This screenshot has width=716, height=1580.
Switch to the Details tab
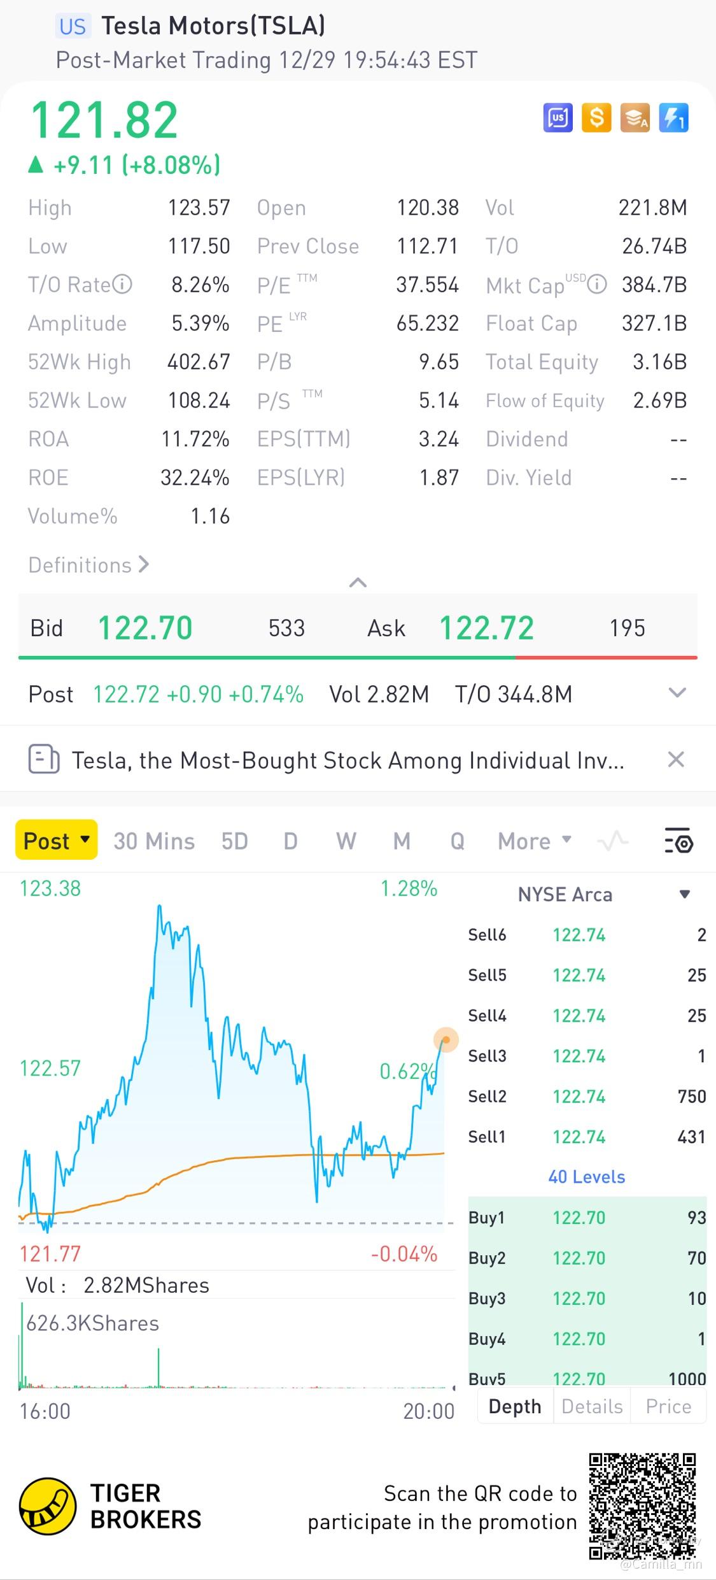point(592,1406)
